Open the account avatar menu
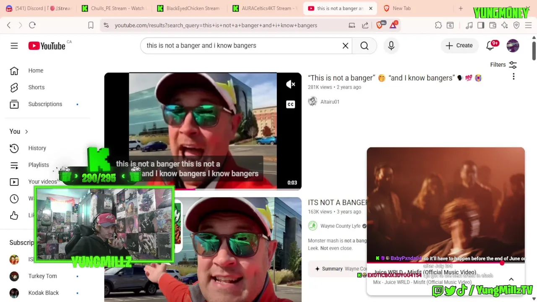 coord(513,46)
